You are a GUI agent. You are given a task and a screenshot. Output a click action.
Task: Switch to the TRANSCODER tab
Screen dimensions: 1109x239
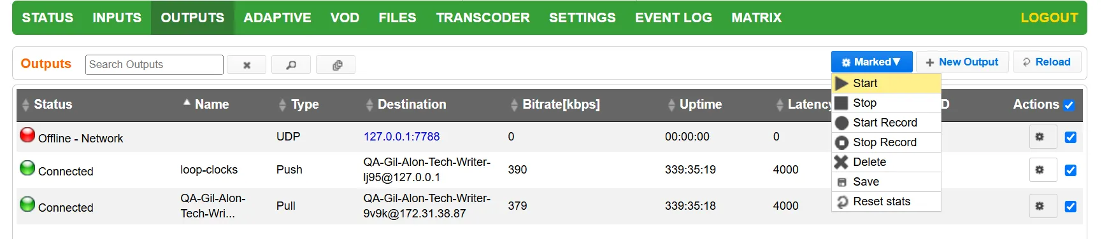(483, 18)
